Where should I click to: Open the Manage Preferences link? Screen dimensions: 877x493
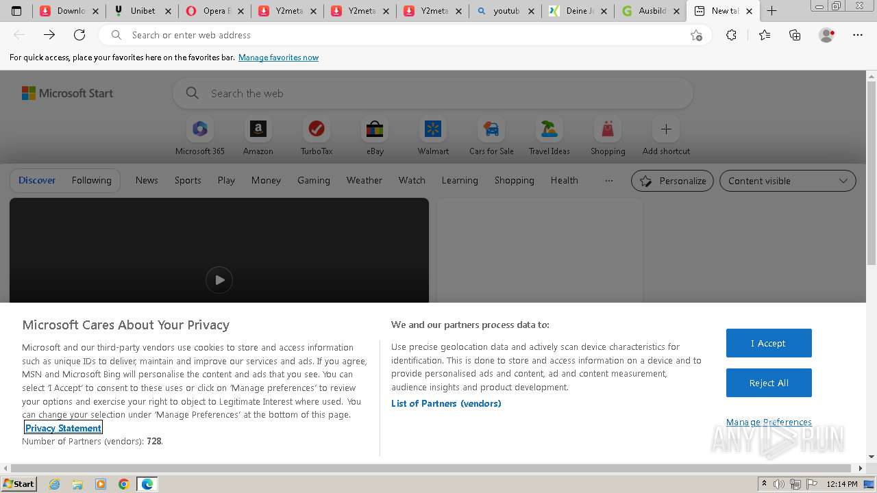[x=769, y=422]
